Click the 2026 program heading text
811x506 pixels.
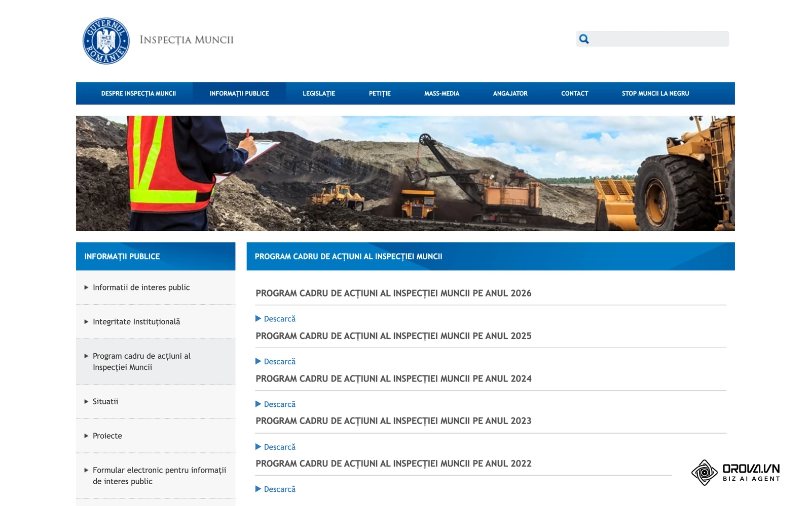393,293
